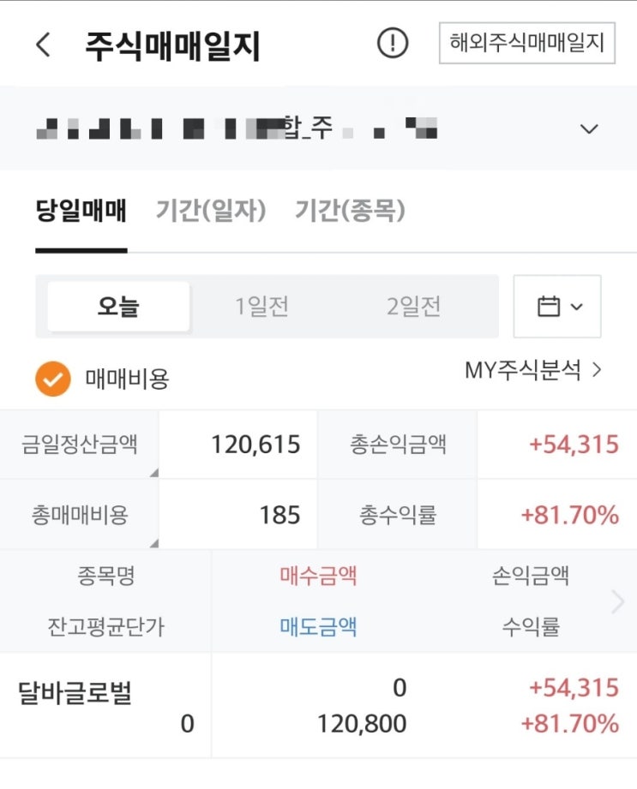Select the 2일전 segment option
637x789 pixels.
click(x=413, y=306)
